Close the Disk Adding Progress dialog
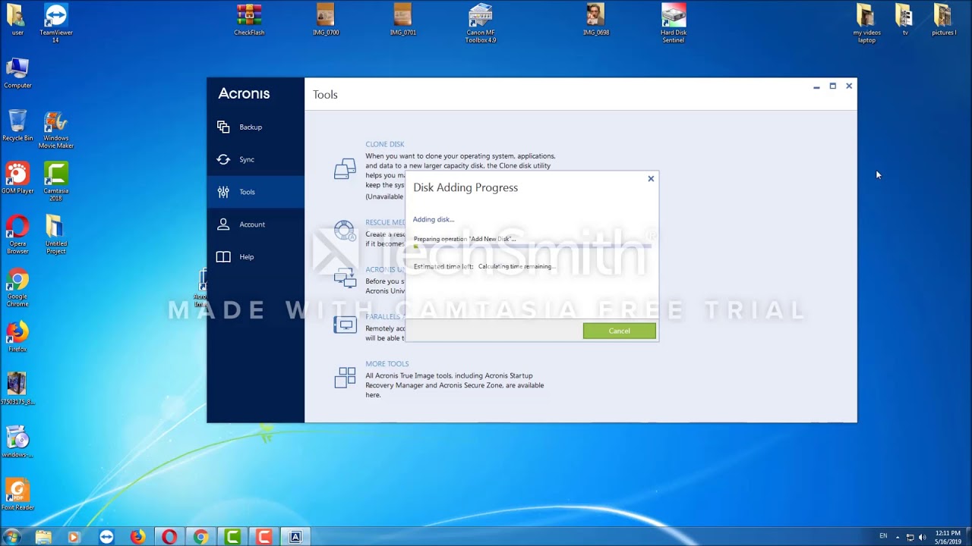Viewport: 972px width, 546px height. [651, 179]
